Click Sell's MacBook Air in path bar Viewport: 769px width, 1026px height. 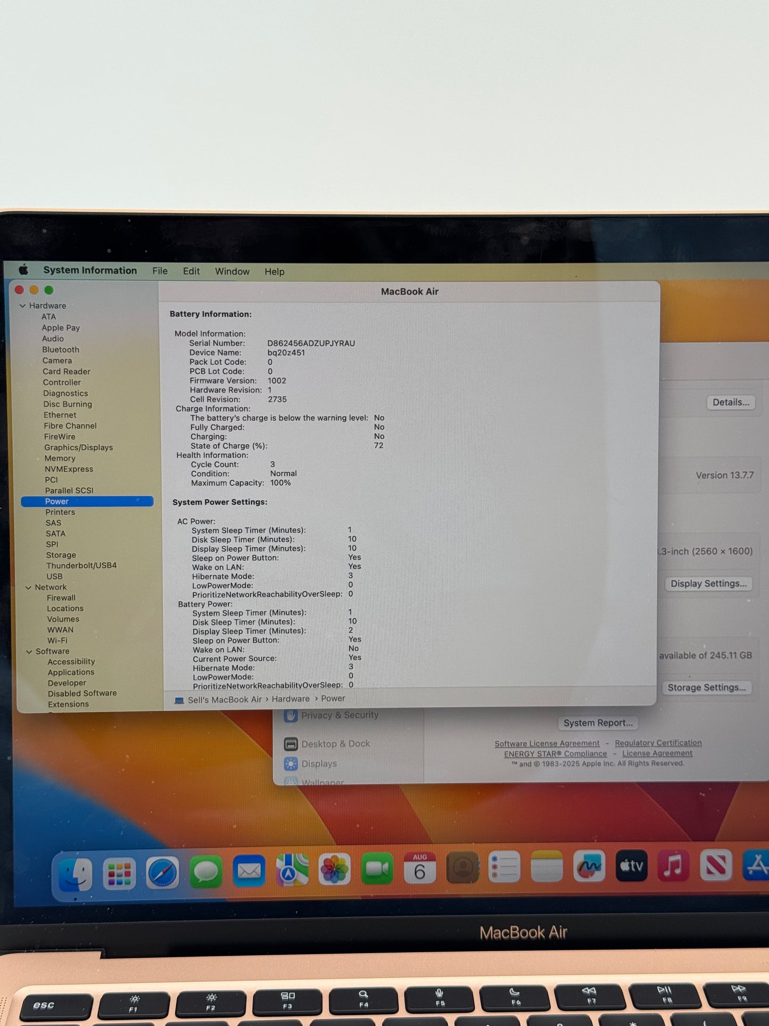click(225, 700)
